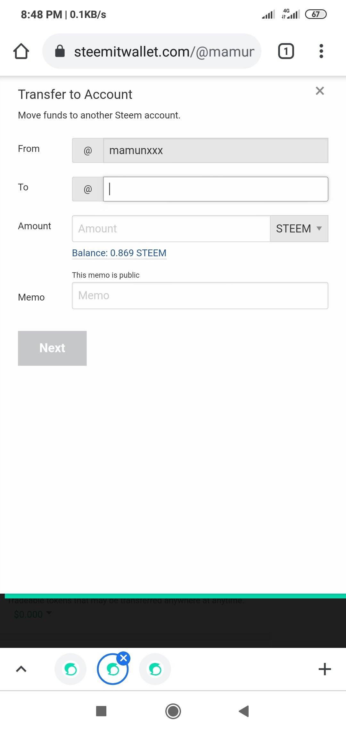Focus the Amount input field
346x732 pixels.
pos(171,229)
